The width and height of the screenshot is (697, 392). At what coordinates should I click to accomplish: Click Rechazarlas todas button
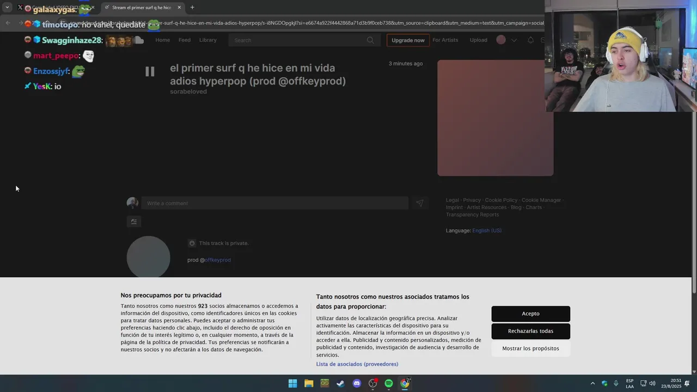(x=531, y=331)
